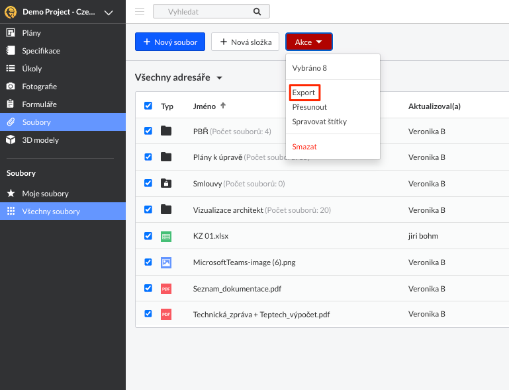Viewport: 509px width, 390px height.
Task: Click the Moje soubory star icon
Action: pyautogui.click(x=11, y=194)
